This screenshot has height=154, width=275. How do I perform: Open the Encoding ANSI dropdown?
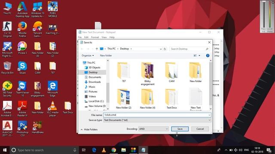tap(153, 129)
